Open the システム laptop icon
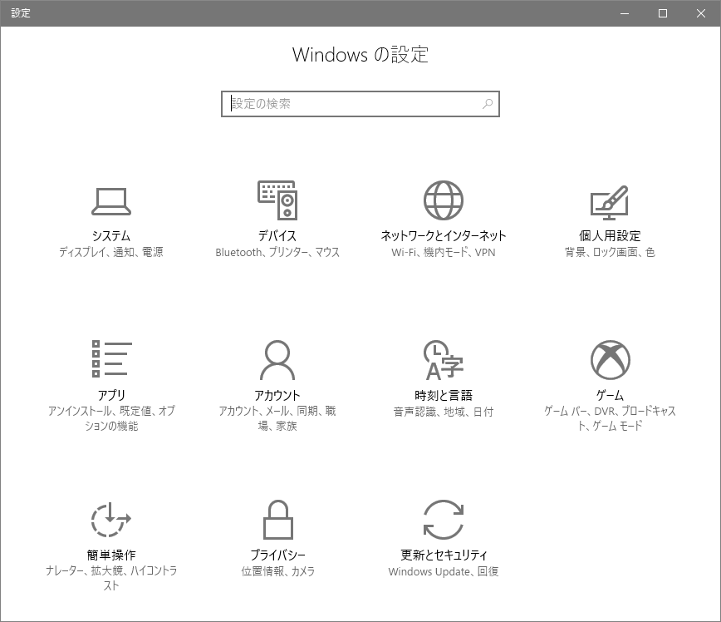This screenshot has width=721, height=622. (x=111, y=201)
